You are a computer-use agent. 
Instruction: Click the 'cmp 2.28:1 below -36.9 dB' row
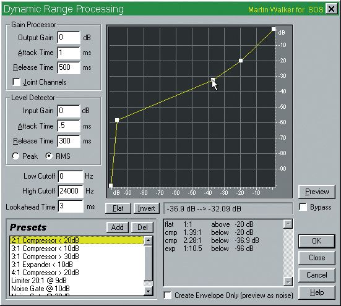pos(212,240)
